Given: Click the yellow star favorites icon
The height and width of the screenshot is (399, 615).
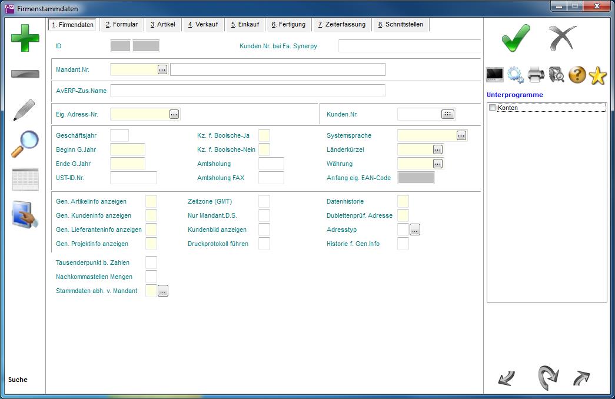Looking at the screenshot, I should point(597,75).
